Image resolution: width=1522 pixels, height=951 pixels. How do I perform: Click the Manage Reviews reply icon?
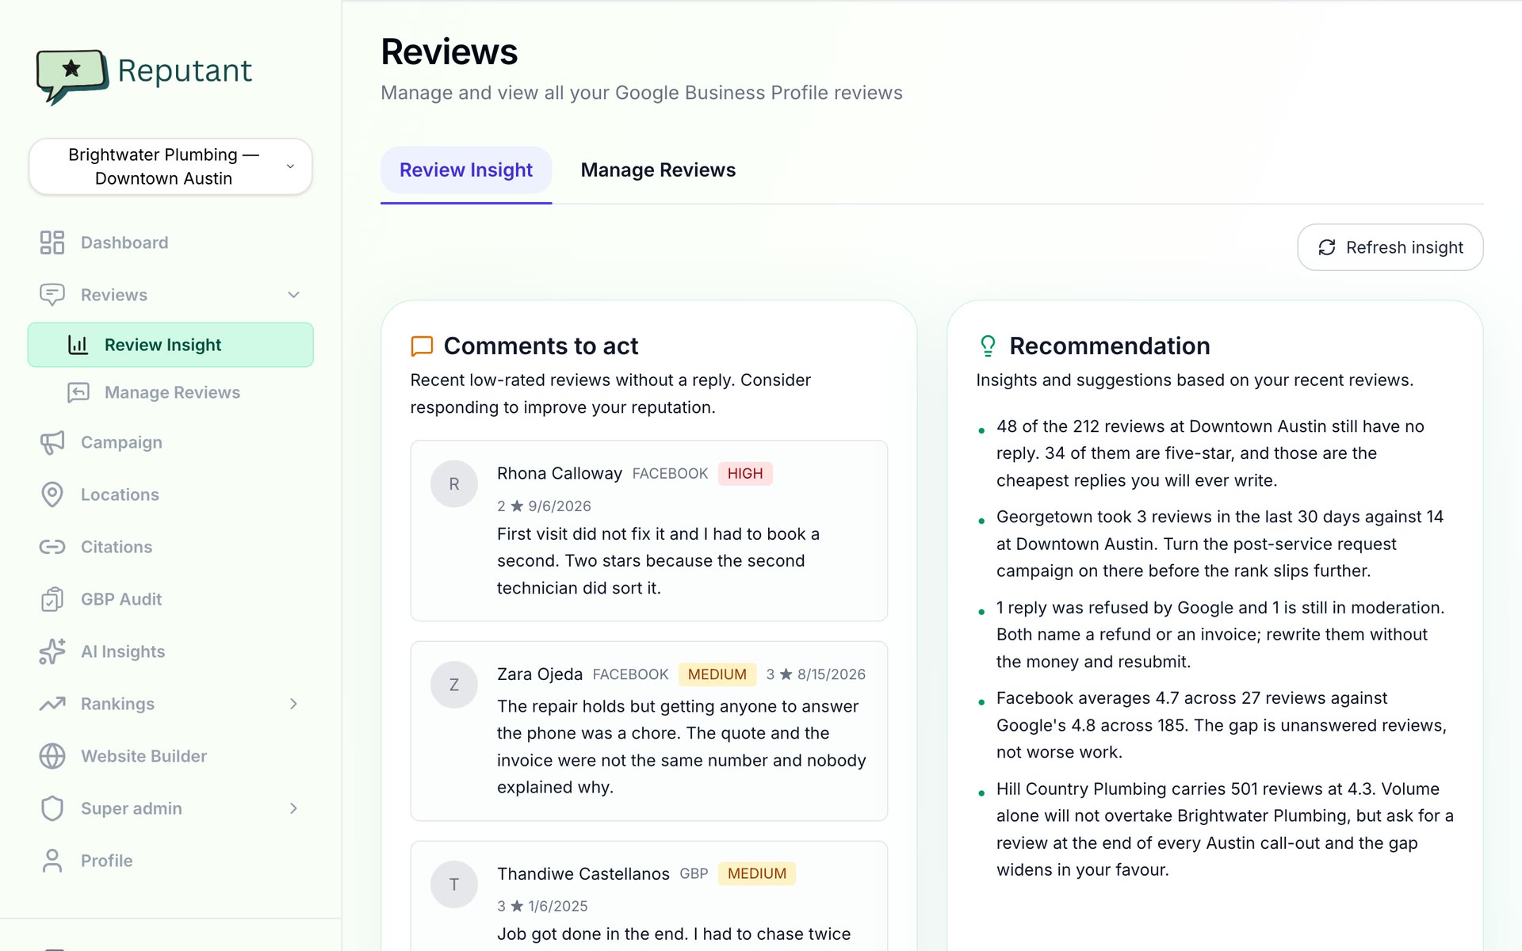[78, 392]
